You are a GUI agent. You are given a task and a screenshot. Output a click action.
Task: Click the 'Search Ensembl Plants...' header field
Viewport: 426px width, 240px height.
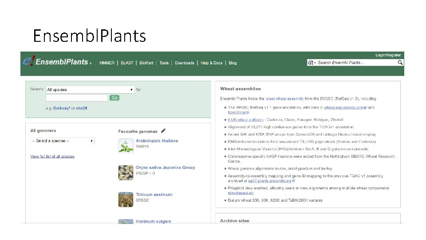pyautogui.click(x=356, y=63)
